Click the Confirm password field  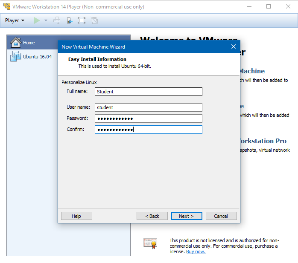(149, 130)
